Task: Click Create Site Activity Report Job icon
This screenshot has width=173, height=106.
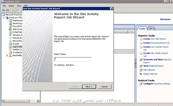Action: pos(141,53)
